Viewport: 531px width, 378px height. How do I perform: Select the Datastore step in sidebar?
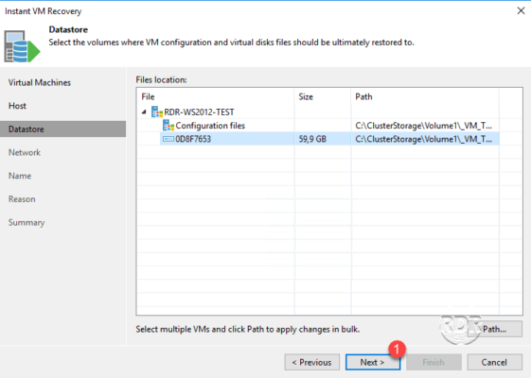point(63,129)
